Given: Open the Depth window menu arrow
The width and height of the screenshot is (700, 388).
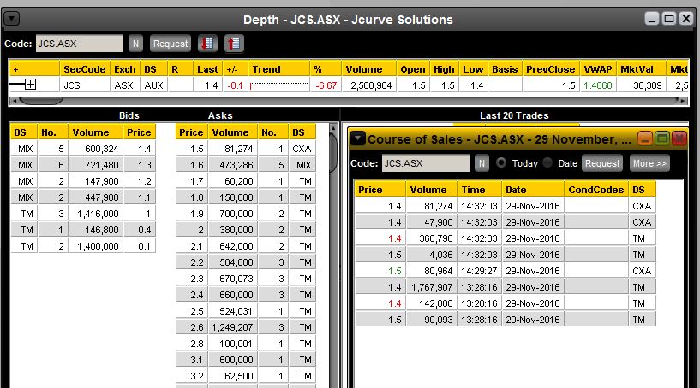Looking at the screenshot, I should pos(12,19).
